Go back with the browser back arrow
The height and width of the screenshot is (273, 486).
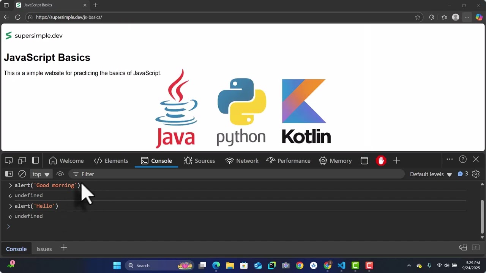pyautogui.click(x=6, y=17)
